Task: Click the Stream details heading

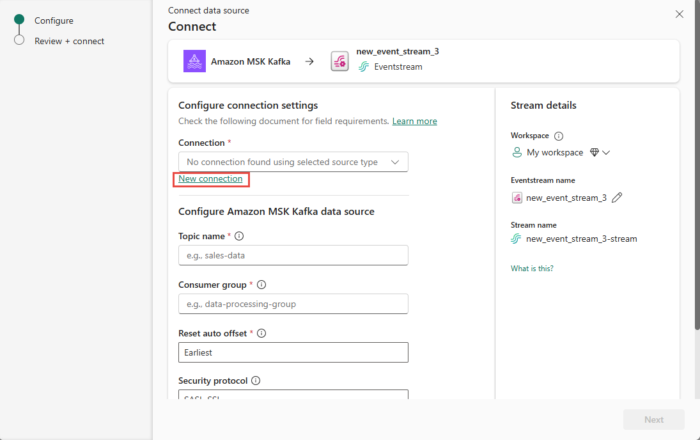Action: click(x=543, y=106)
